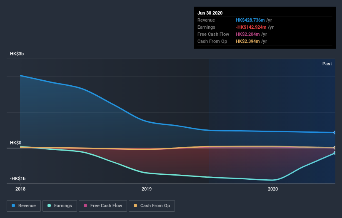Click the Past label in the chart

[327, 64]
